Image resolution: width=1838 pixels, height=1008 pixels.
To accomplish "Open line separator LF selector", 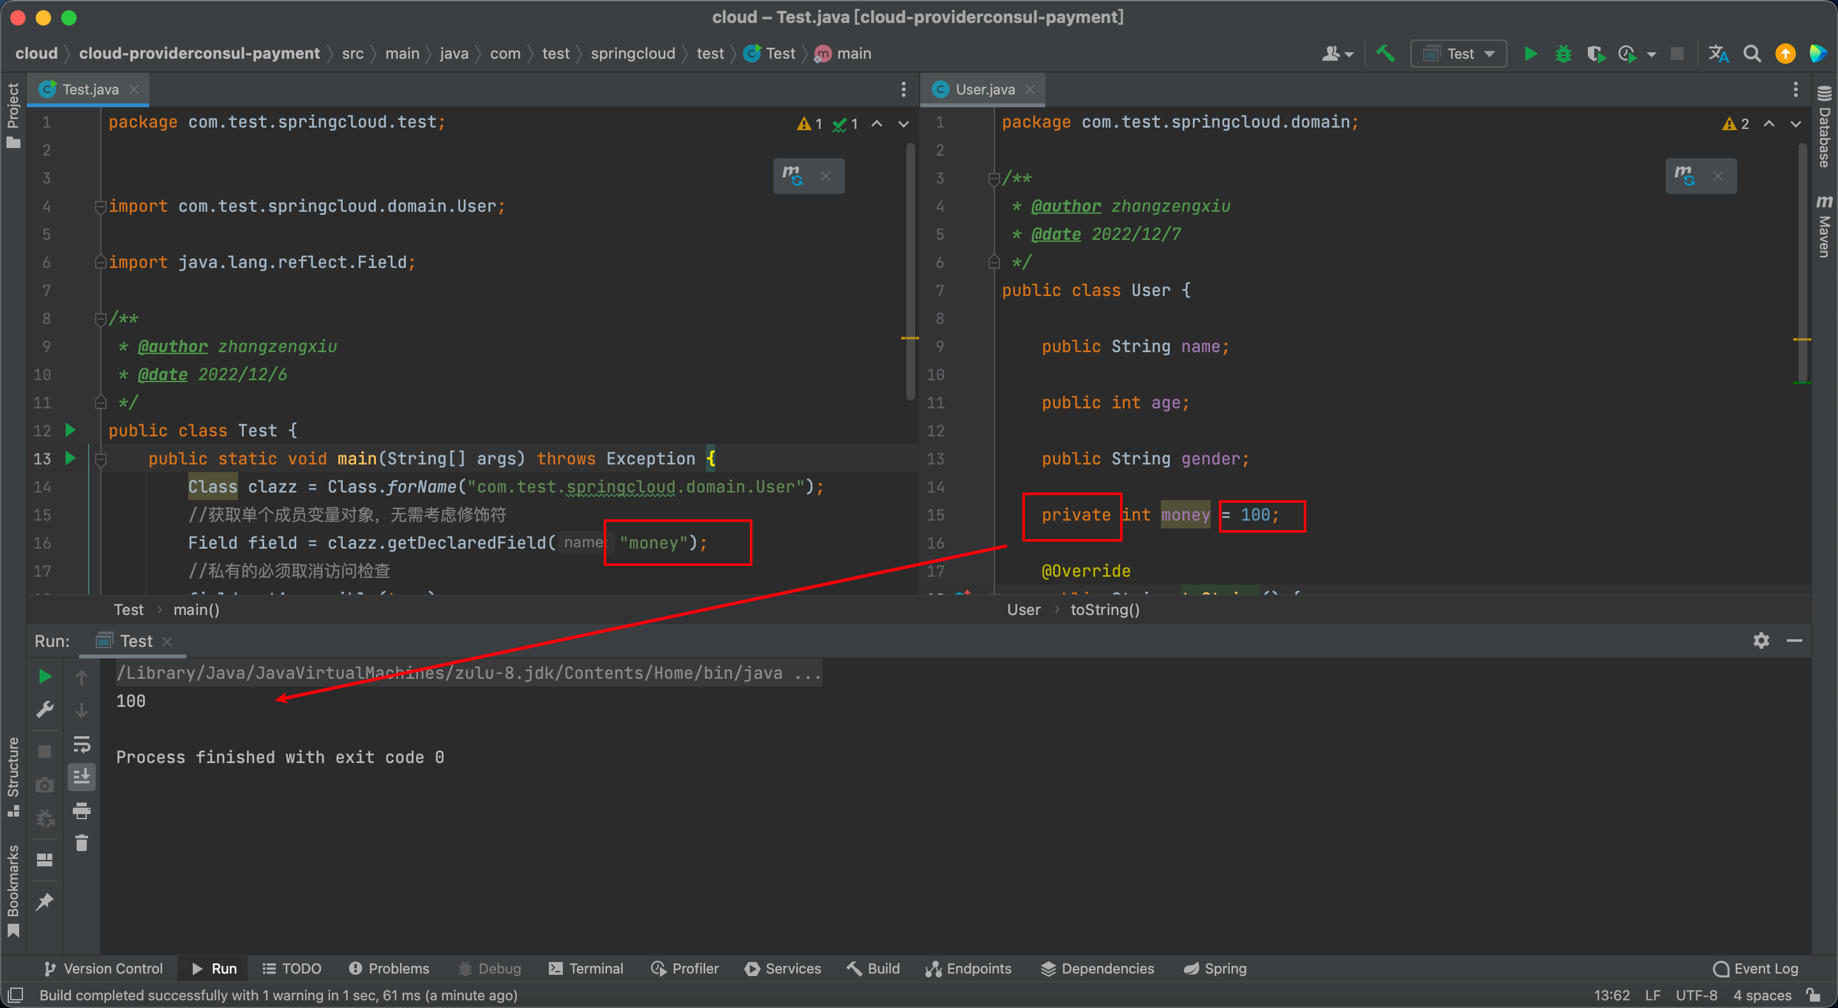I will [1652, 995].
